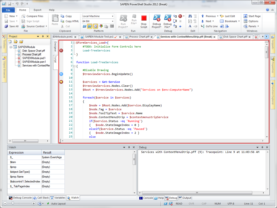The height and width of the screenshot is (208, 277).
Task: Switch to the Variables tab
Action: 58,198
